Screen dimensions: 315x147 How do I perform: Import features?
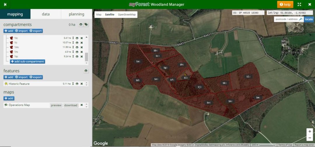(x=21, y=77)
